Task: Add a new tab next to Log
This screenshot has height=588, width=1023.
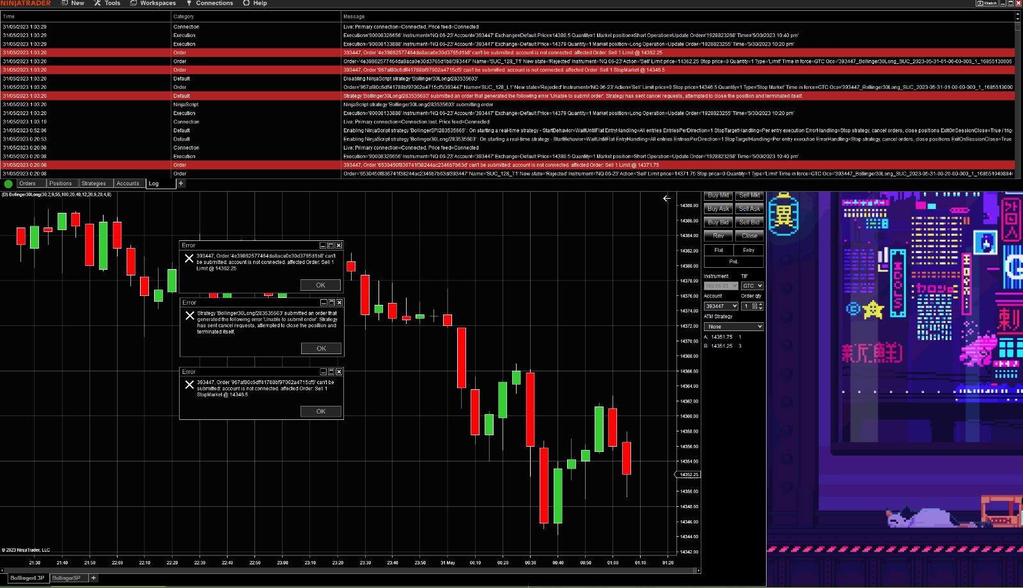Action: point(181,183)
